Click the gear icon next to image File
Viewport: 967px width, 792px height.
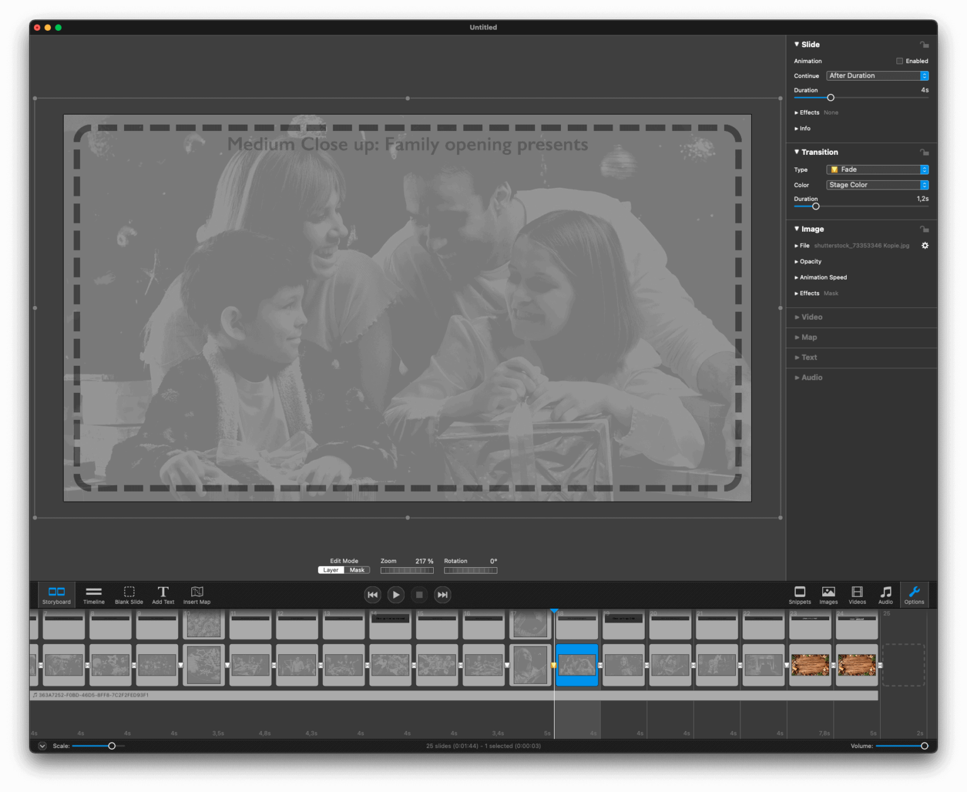point(925,246)
